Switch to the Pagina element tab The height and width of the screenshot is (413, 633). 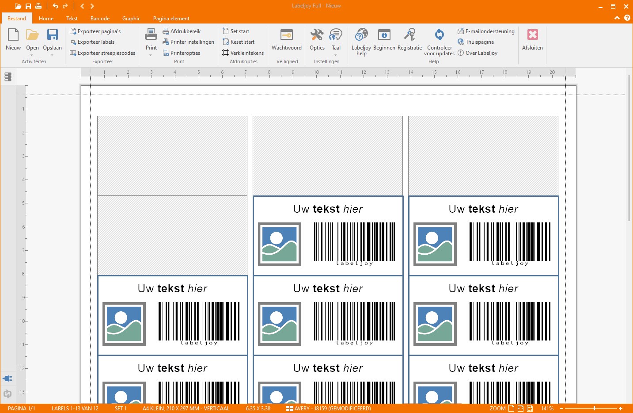click(x=171, y=19)
